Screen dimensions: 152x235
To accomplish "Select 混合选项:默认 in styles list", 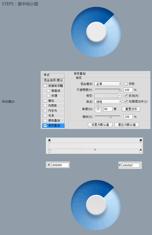I will coord(53,80).
